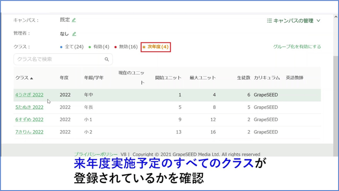The image size is (339, 191).
Task: Sort by カリキュラム column header
Action: (267, 78)
